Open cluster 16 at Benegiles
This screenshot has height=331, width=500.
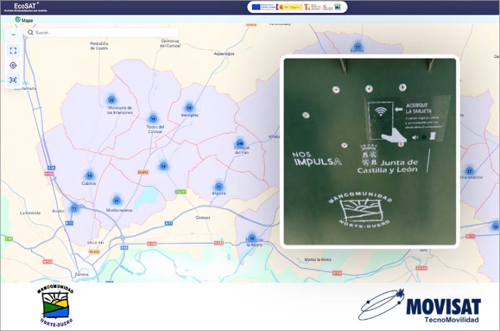tap(189, 107)
